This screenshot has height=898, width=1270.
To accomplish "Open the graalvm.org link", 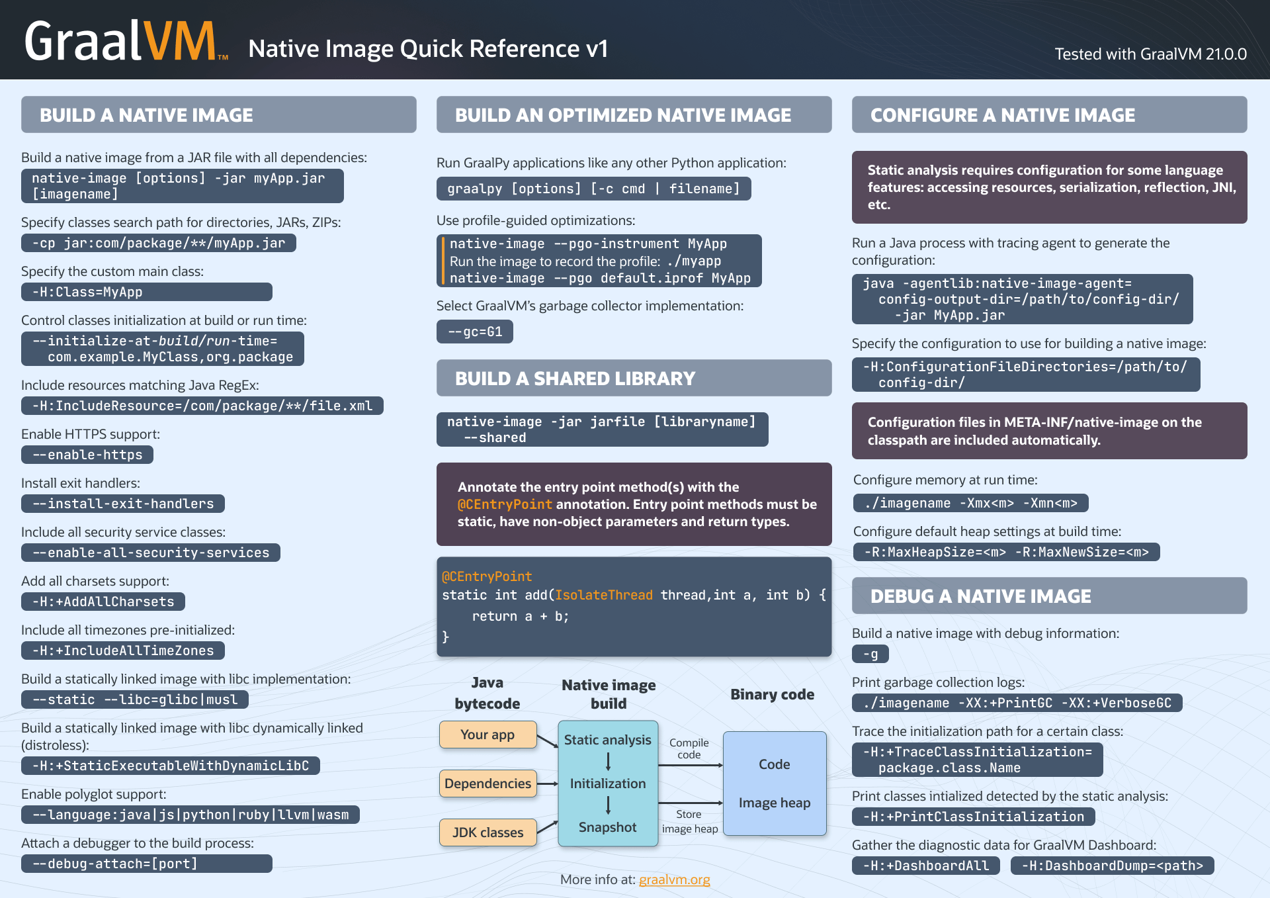I will tap(674, 879).
